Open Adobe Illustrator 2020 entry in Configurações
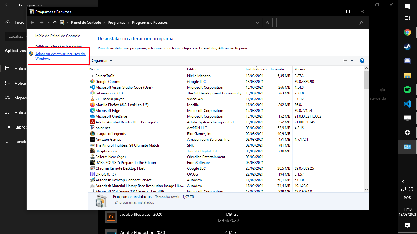 click(x=172, y=217)
